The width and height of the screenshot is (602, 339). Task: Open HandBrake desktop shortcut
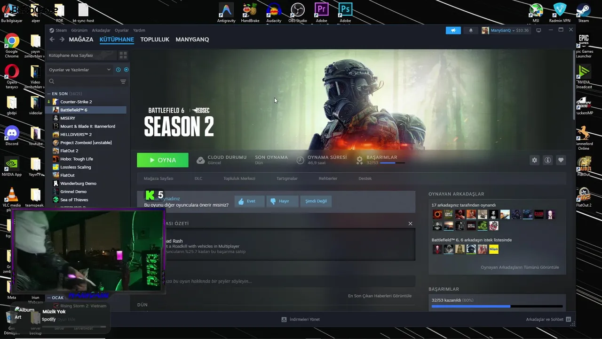(x=250, y=13)
